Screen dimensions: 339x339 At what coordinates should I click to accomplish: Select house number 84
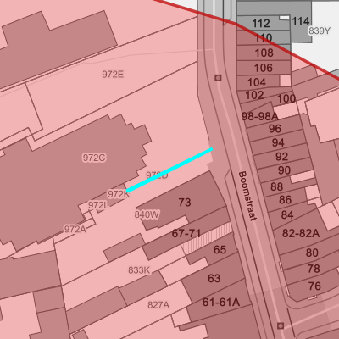pyautogui.click(x=287, y=215)
